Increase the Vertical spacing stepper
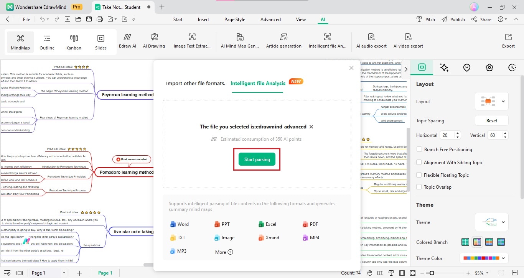 pyautogui.click(x=505, y=133)
